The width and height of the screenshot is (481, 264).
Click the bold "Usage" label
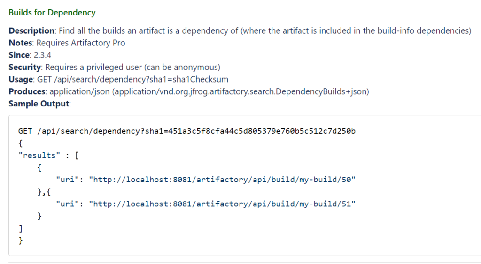pyautogui.click(x=21, y=80)
